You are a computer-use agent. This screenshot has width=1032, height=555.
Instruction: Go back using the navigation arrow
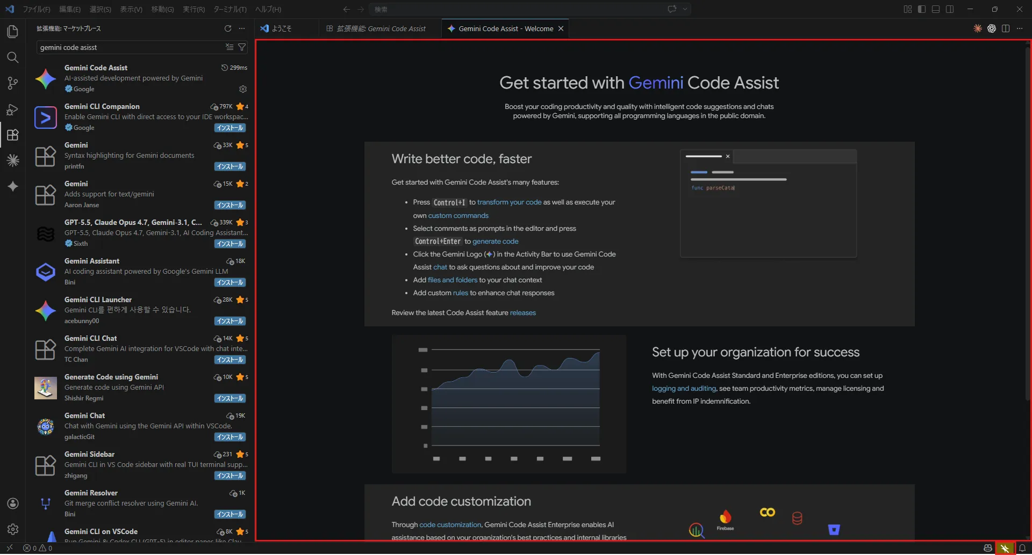click(346, 9)
